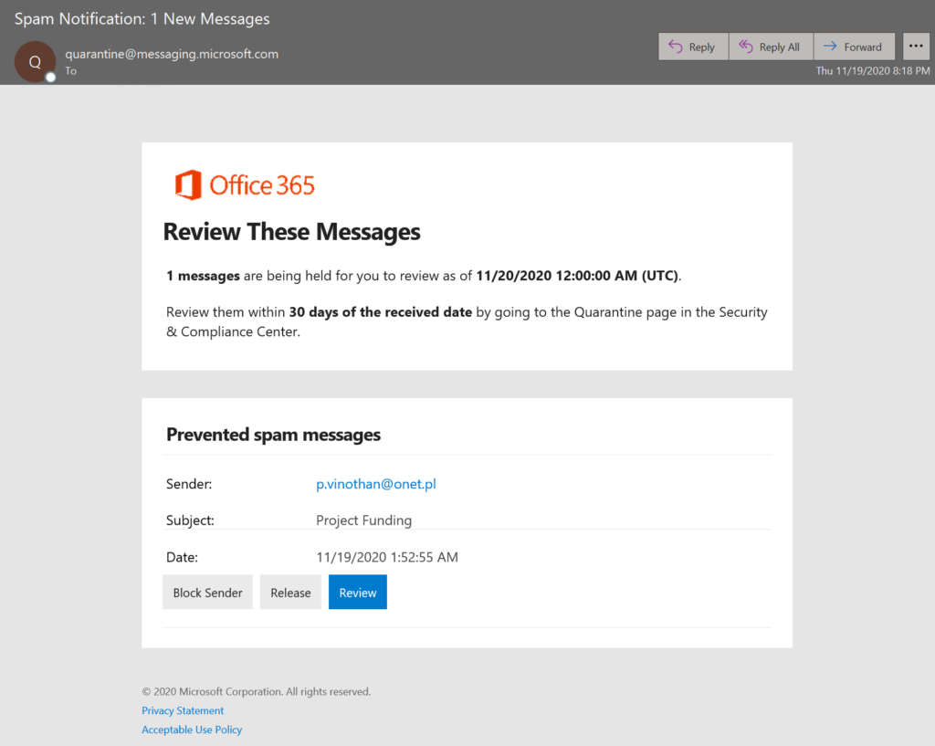Image resolution: width=935 pixels, height=746 pixels.
Task: Click the sender address p.vinothan@onet.pl
Action: pos(376,484)
